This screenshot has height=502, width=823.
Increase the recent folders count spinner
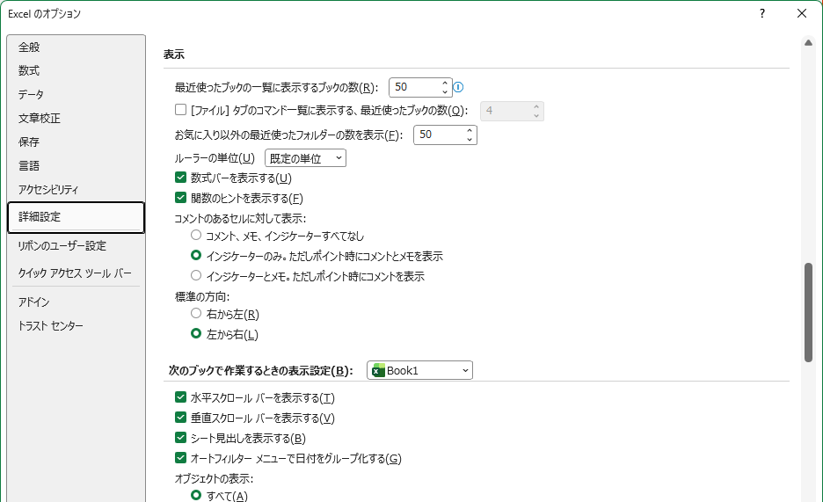470,131
